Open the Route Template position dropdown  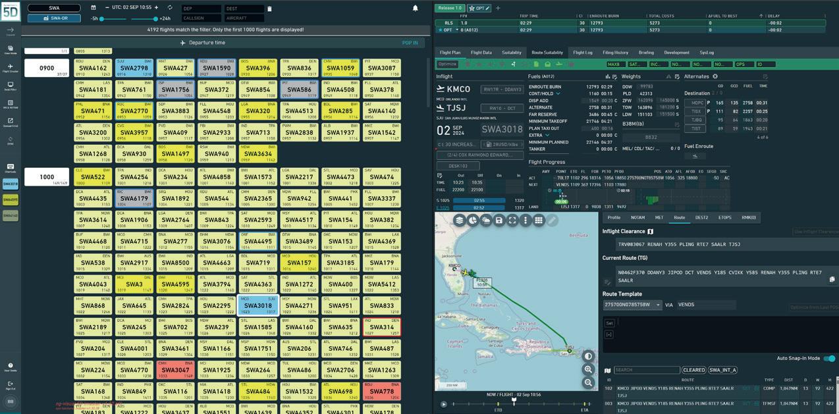pyautogui.click(x=632, y=305)
